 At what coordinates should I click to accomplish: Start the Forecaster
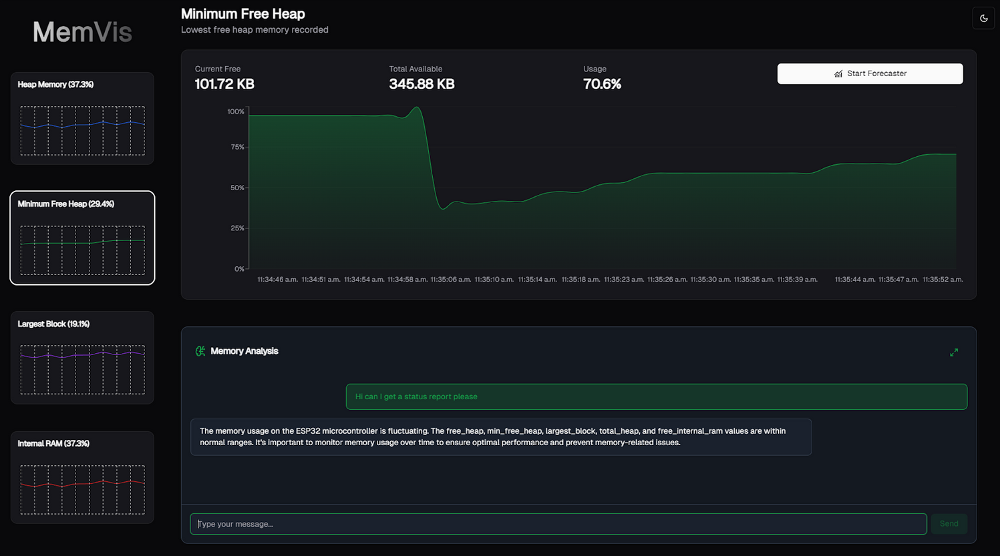pos(870,73)
